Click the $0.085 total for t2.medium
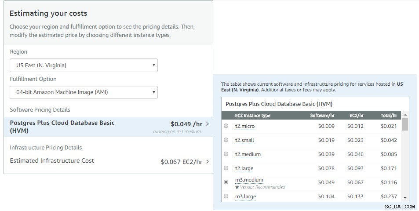Image resolution: width=419 pixels, height=211 pixels. pos(389,154)
